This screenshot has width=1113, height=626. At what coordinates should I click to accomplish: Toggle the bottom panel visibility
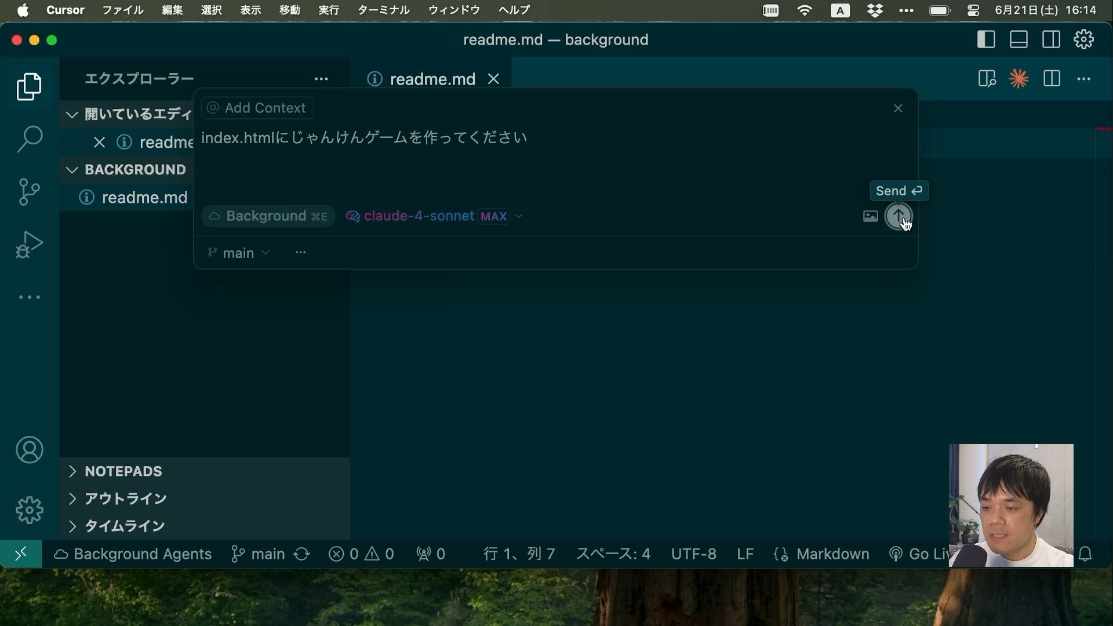[1019, 39]
